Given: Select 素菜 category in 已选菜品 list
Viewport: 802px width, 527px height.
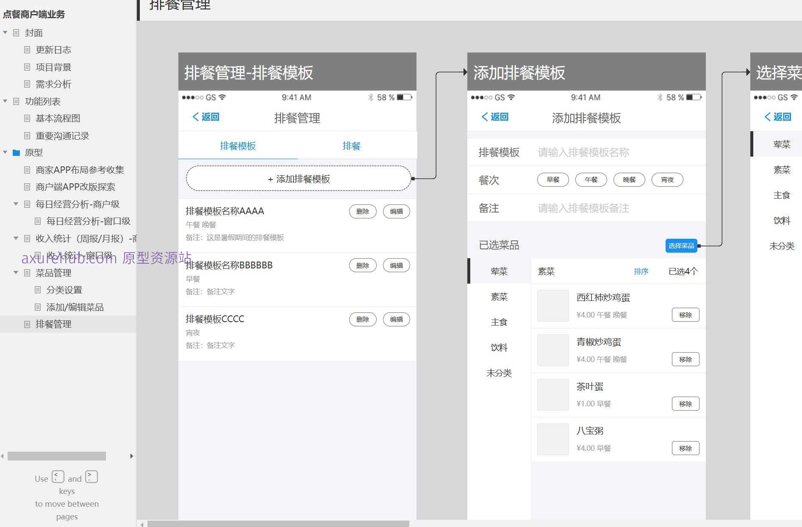Looking at the screenshot, I should pos(499,297).
